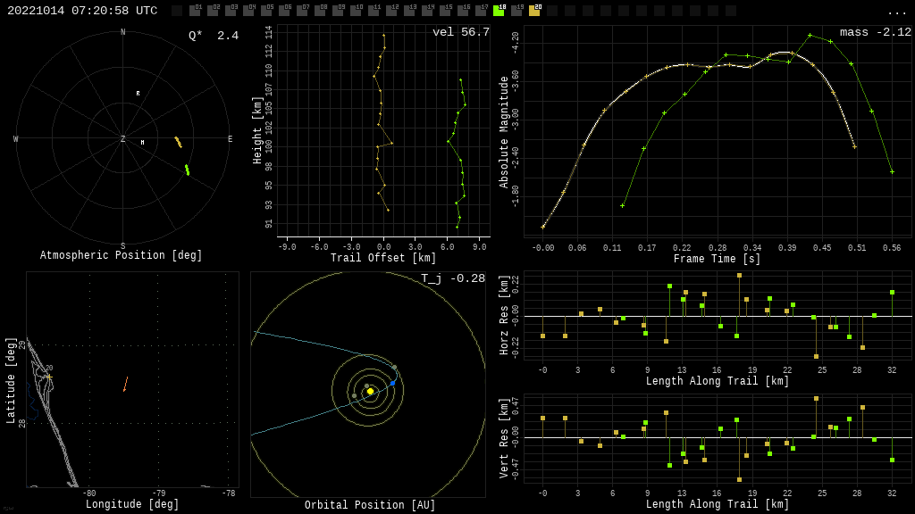Select camera 10 square in top bar
This screenshot has height=514, width=915.
(x=356, y=11)
